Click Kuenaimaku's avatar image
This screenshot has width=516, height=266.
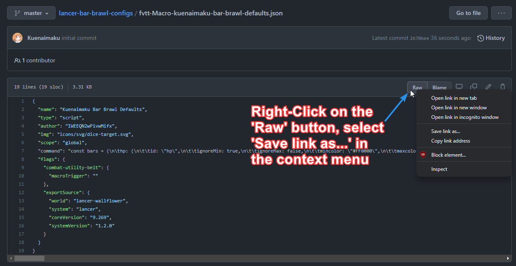pyautogui.click(x=17, y=38)
